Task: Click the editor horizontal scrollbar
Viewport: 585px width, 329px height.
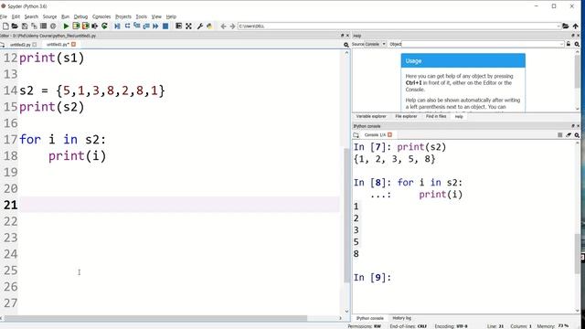Action: pyautogui.click(x=155, y=318)
